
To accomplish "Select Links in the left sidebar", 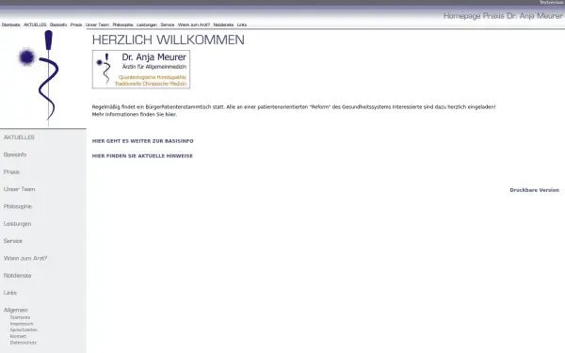I will [x=10, y=293].
